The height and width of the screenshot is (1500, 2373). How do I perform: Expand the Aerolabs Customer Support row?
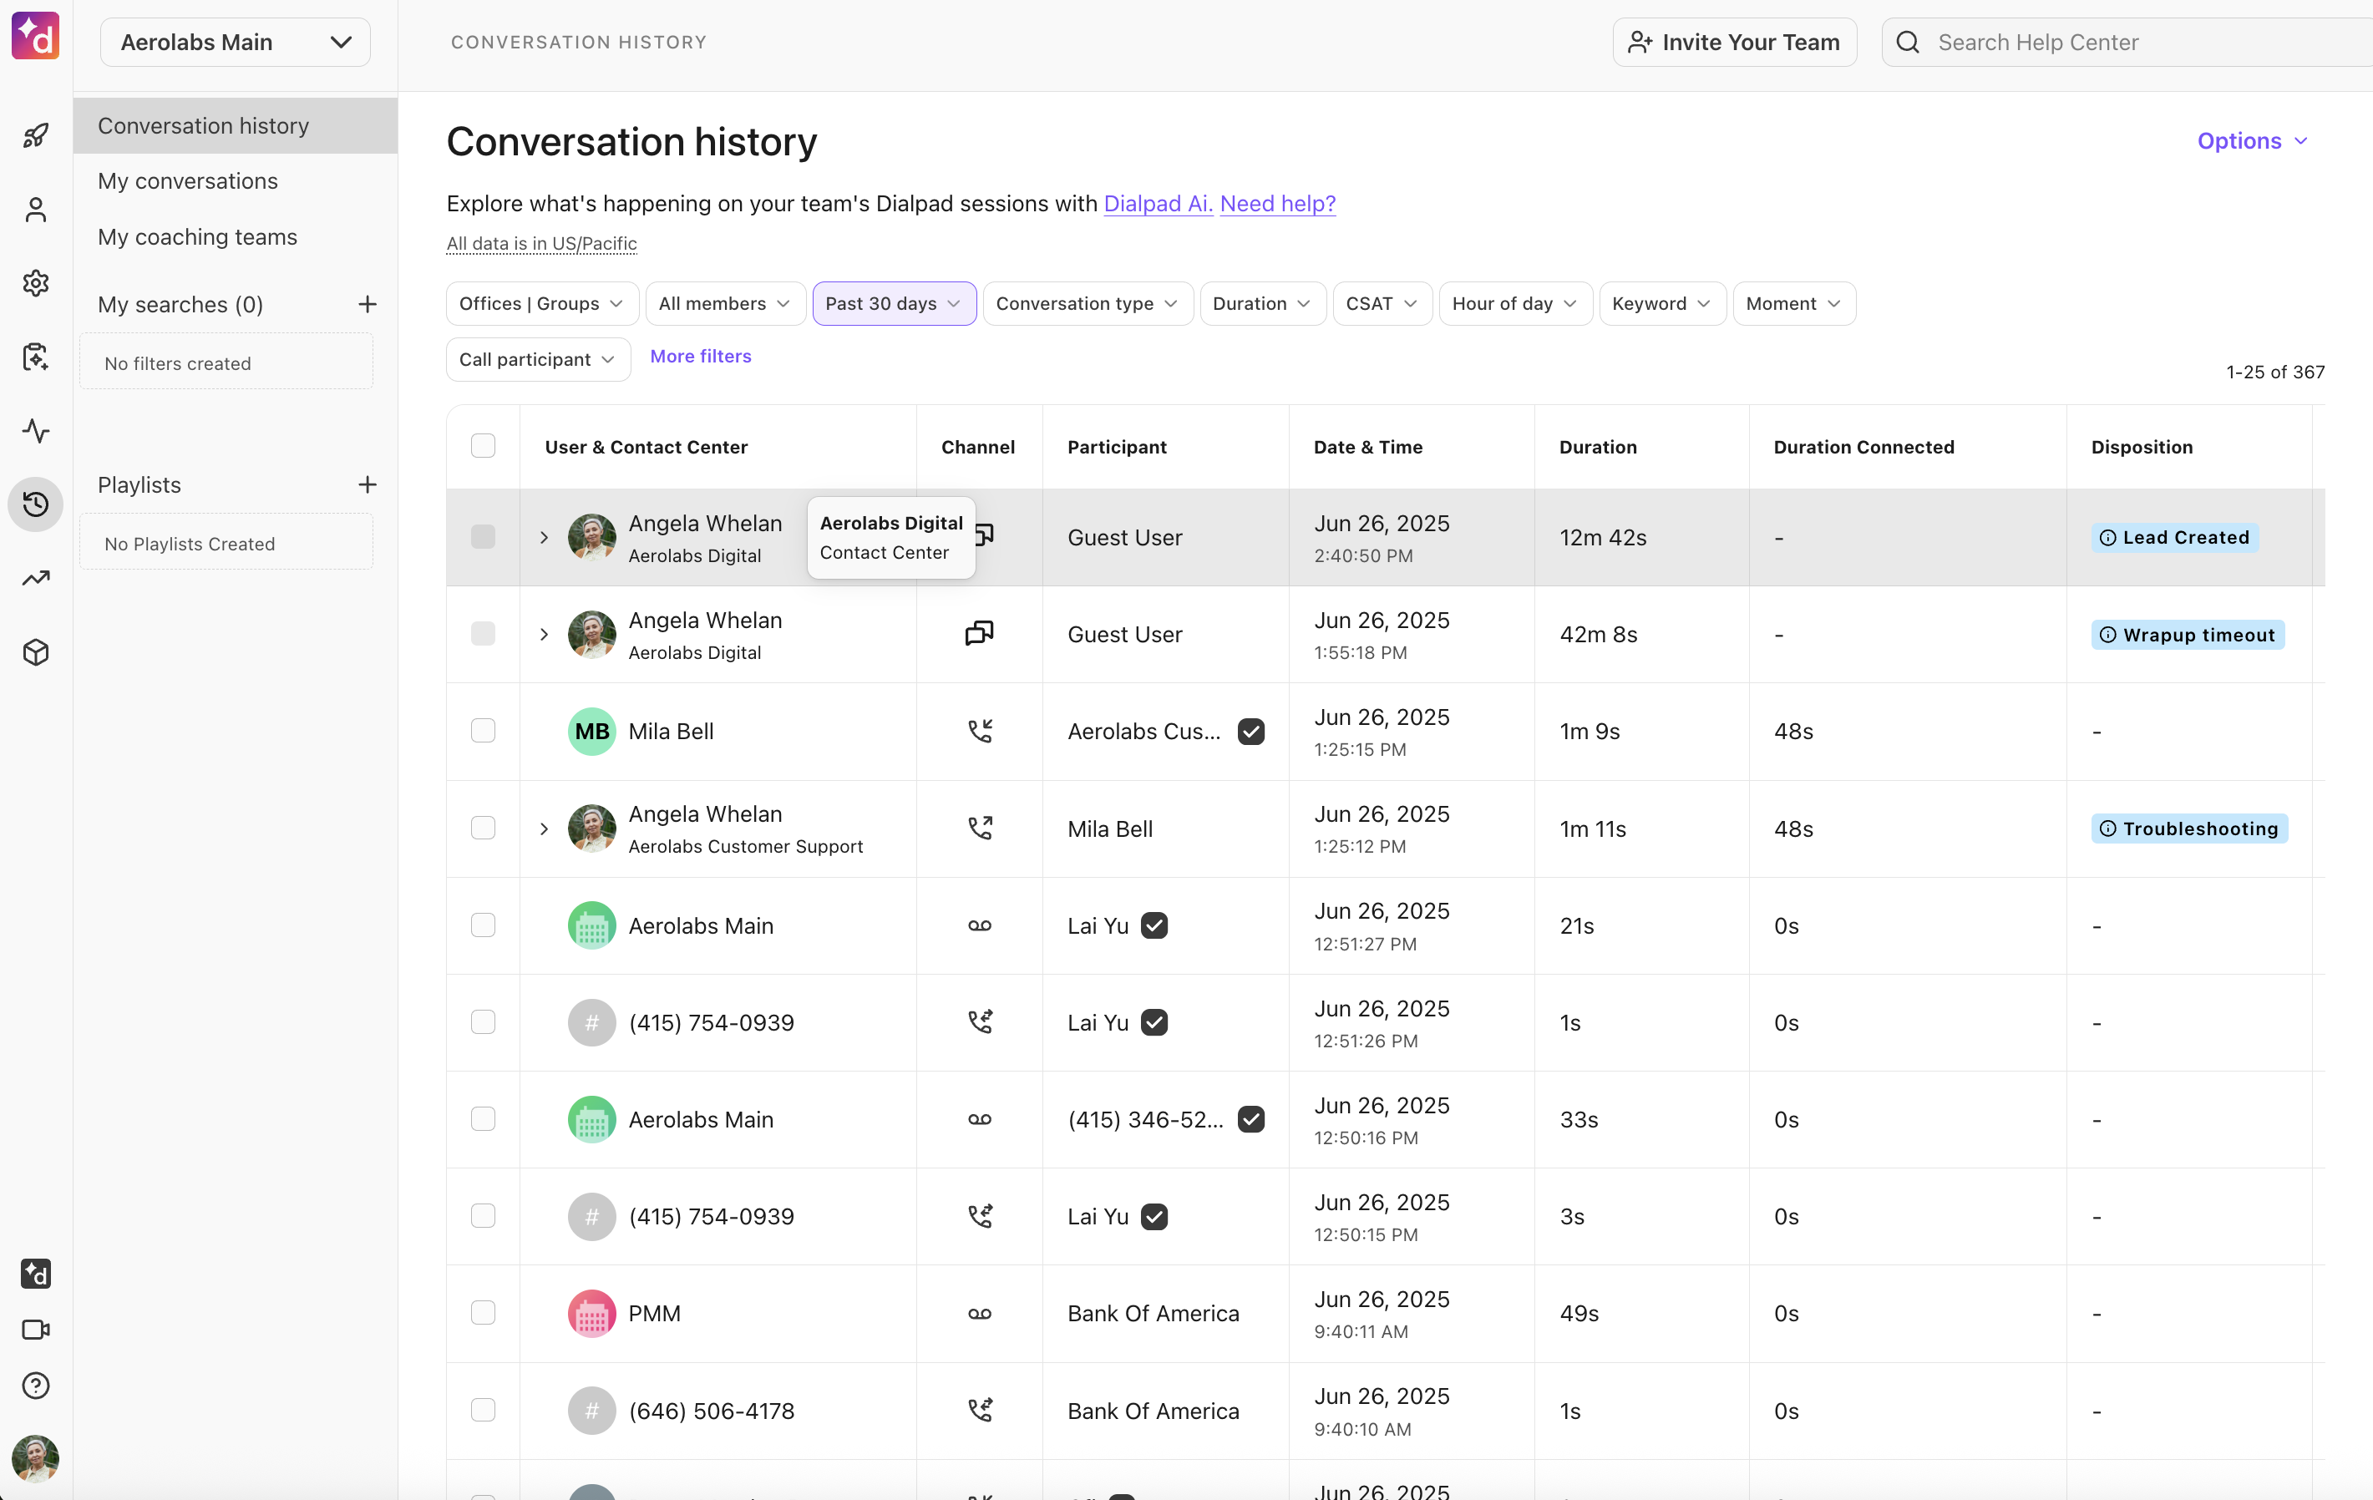coord(544,828)
